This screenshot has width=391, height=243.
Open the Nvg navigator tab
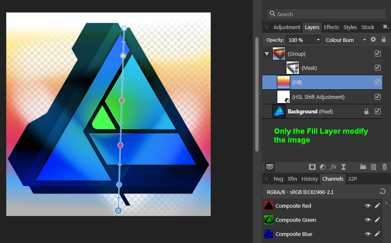click(x=278, y=179)
